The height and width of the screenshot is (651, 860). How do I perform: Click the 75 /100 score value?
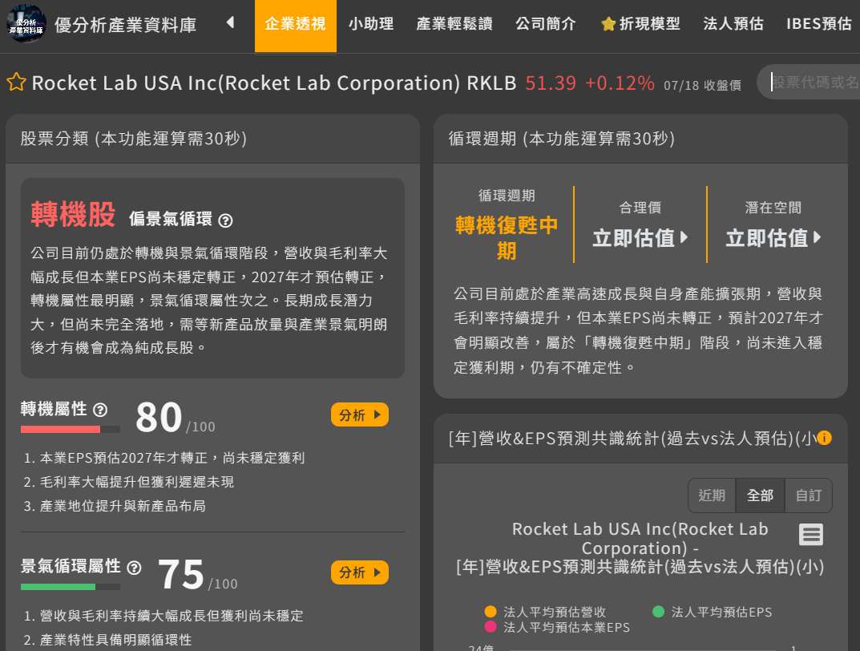tap(197, 575)
